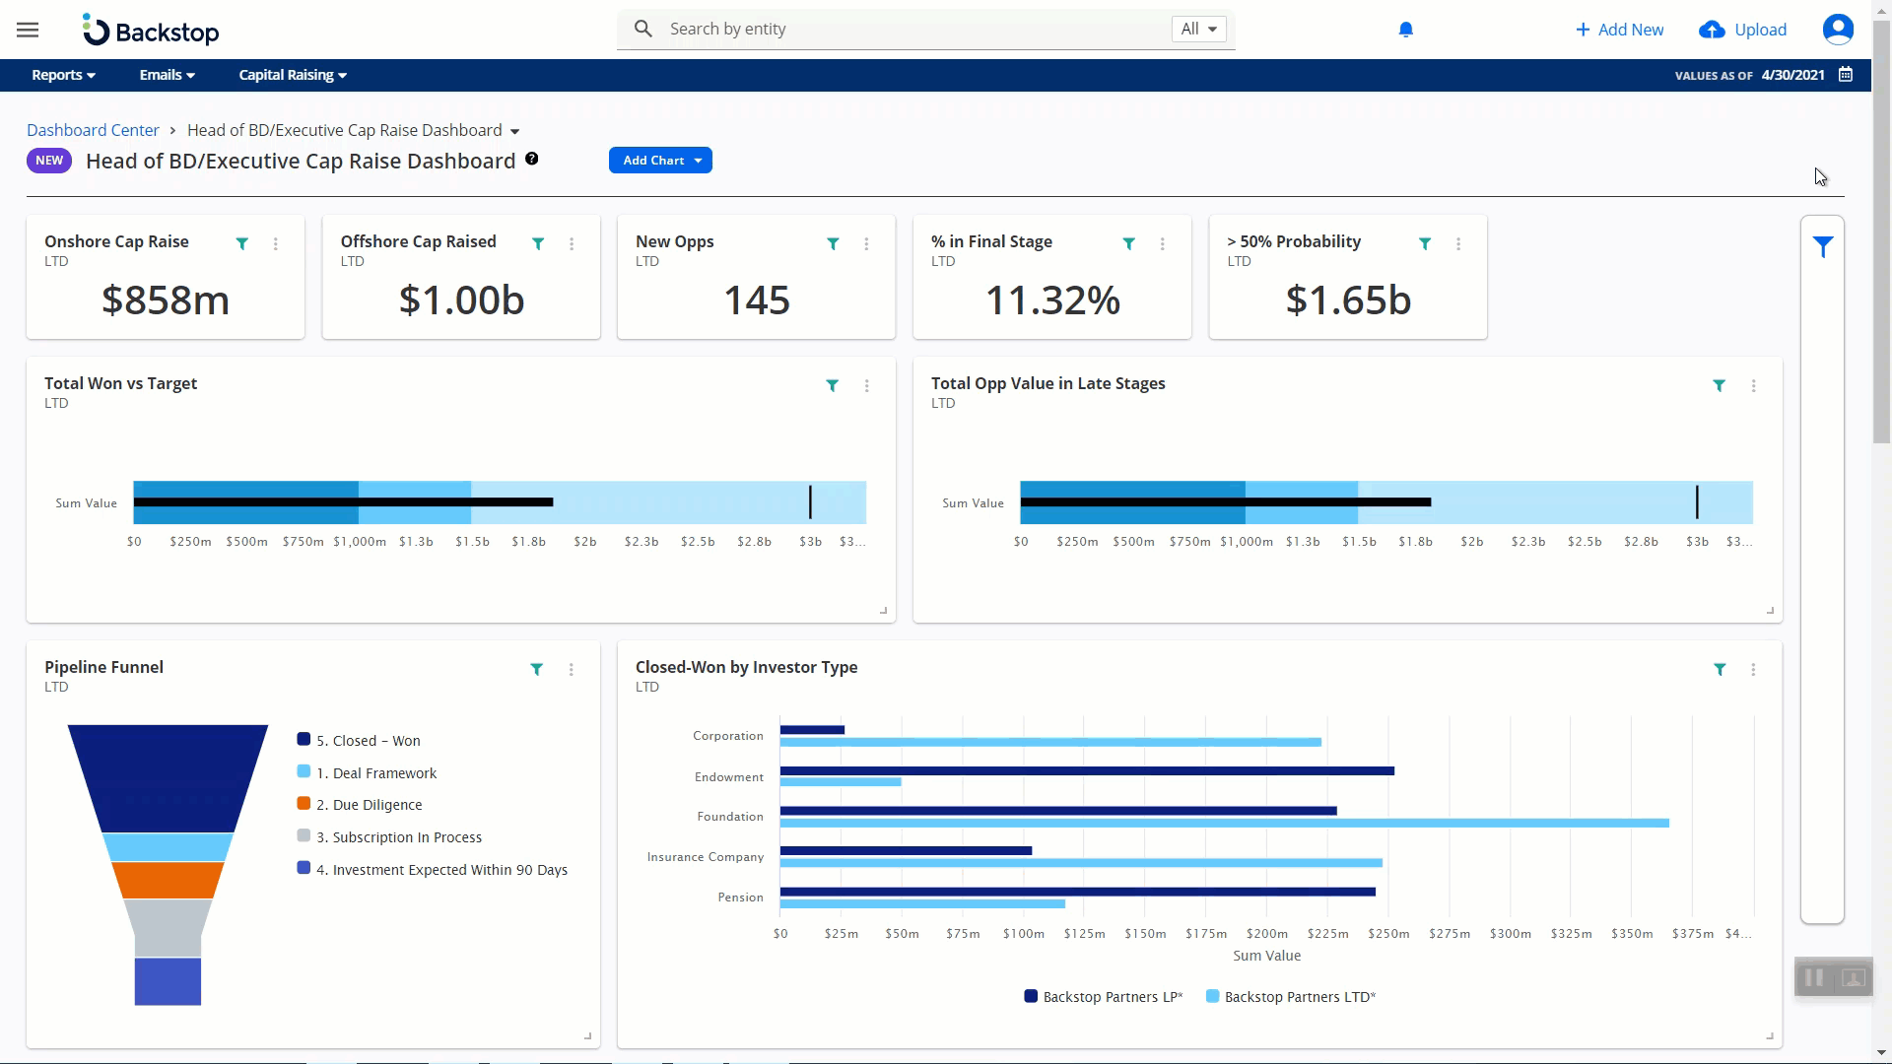Click the Pipeline Funnel resize handle
Viewport: 1892px width, 1064px height.
click(x=587, y=1036)
